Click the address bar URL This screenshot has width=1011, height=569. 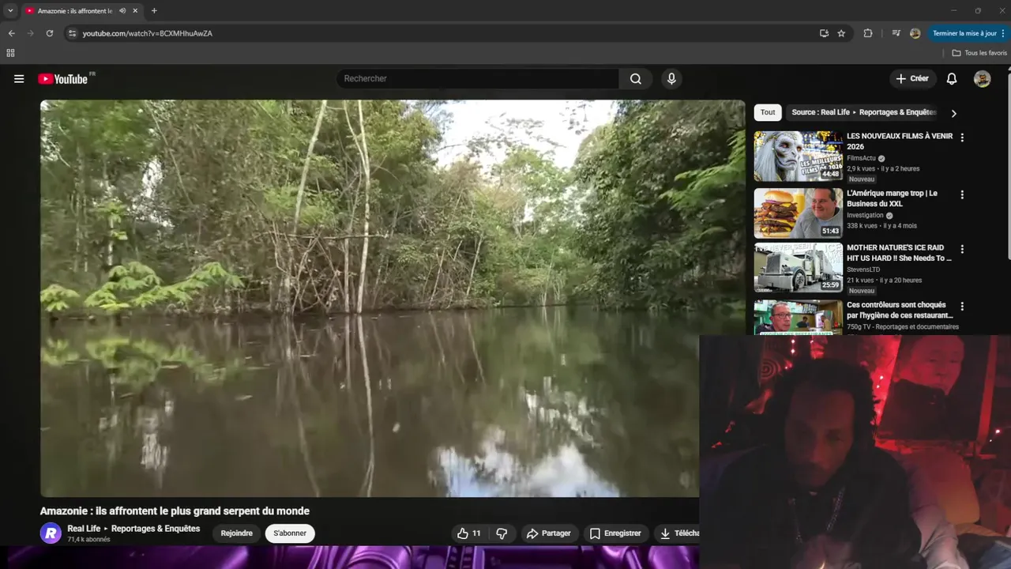148,33
